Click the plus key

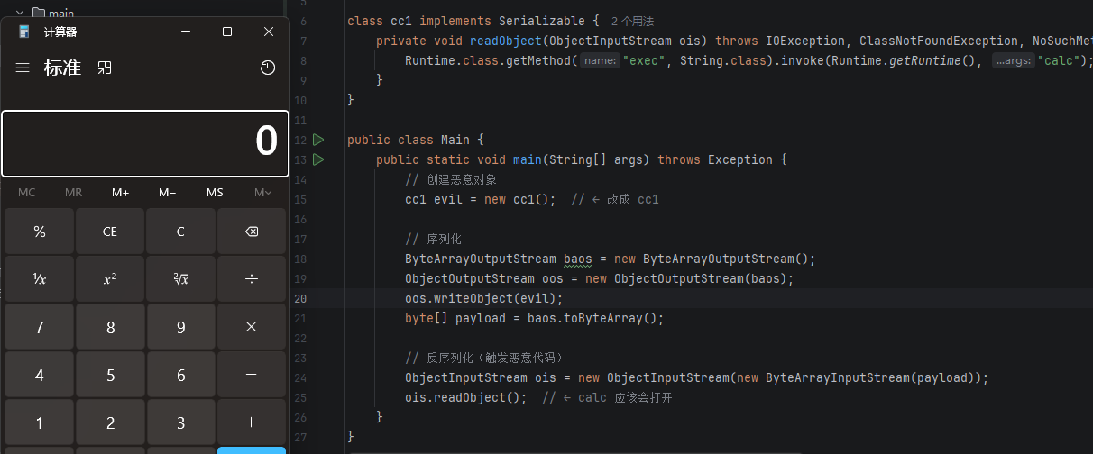point(252,422)
